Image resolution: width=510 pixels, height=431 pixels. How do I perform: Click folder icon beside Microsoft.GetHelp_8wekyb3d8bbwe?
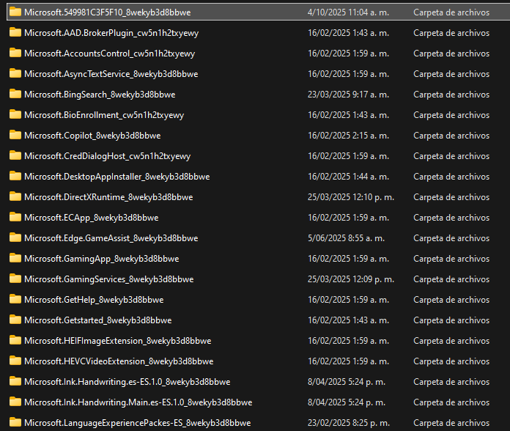pyautogui.click(x=15, y=299)
